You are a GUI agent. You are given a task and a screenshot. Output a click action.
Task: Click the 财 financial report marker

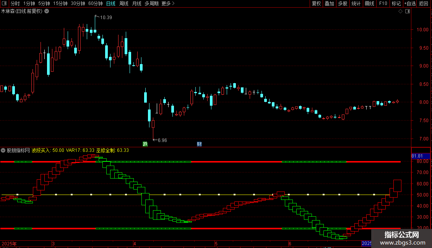click(199, 144)
